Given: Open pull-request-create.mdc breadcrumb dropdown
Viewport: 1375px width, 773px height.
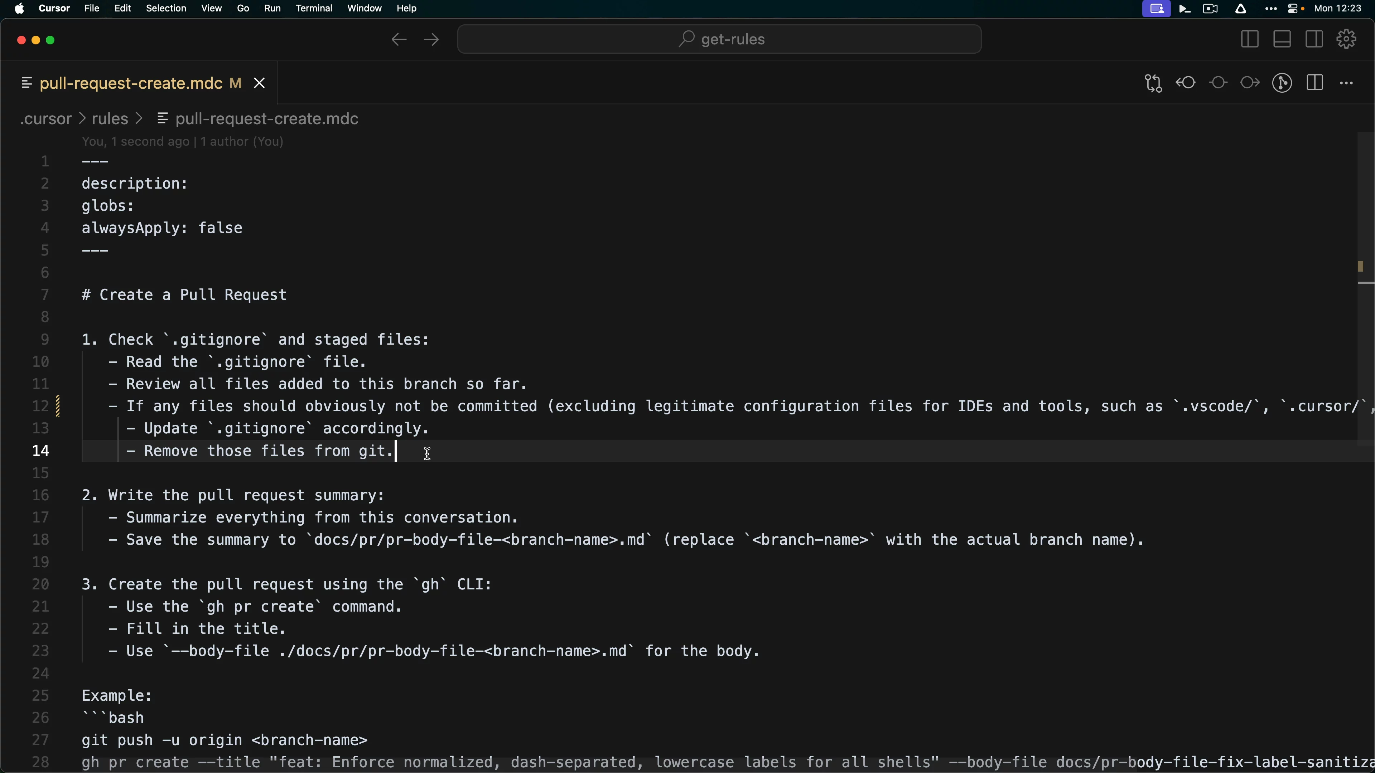Looking at the screenshot, I should click(x=266, y=118).
